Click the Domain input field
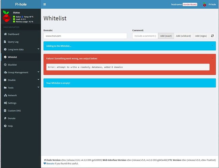Image resolution: width=219 pixels, height=168 pixels. coord(85,36)
